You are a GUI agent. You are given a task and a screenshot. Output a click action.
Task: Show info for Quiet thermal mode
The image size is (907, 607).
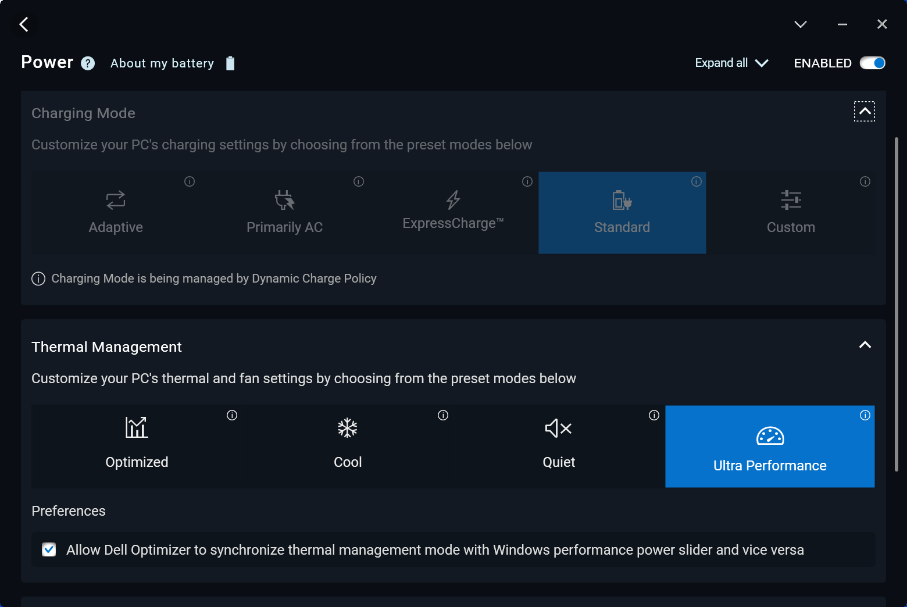(x=654, y=415)
